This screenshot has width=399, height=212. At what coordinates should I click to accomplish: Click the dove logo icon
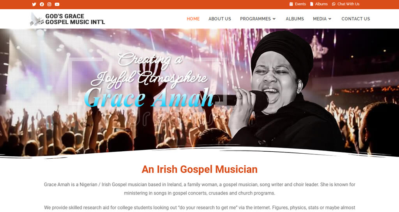[x=37, y=19]
